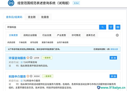
Task: Favorite 环保咨询服务 with the star icon
Action: [28, 58]
